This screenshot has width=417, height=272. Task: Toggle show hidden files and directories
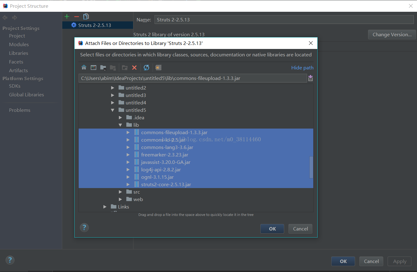[158, 68]
